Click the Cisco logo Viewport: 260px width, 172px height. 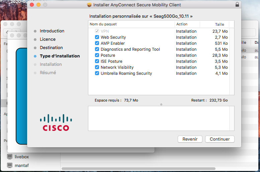tap(56, 123)
